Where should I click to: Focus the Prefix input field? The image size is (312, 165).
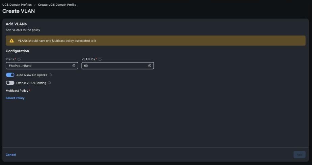coord(42,65)
